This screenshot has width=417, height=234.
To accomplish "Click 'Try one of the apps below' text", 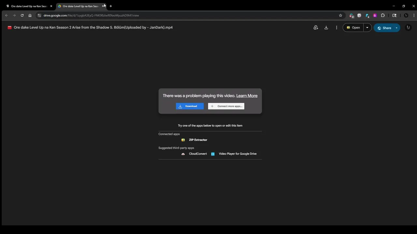I will pyautogui.click(x=210, y=125).
